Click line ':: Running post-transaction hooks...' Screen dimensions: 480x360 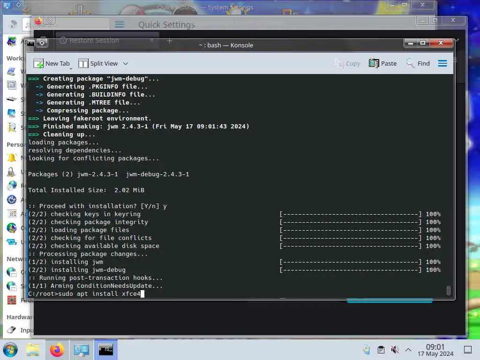96,277
